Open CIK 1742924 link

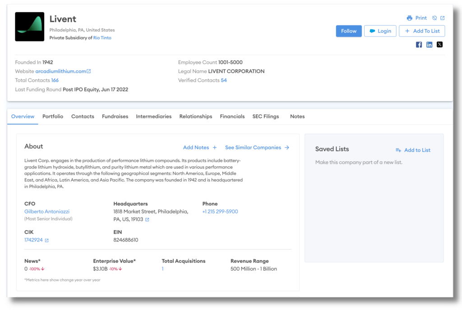pyautogui.click(x=33, y=240)
